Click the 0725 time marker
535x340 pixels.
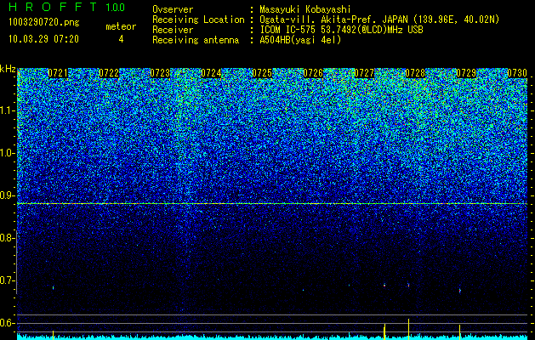[262, 73]
